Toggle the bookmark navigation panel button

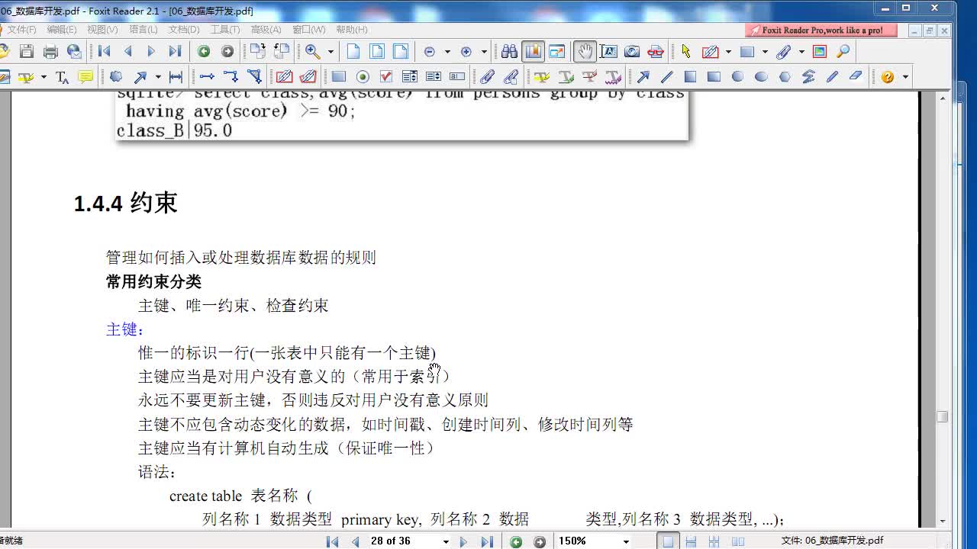533,52
